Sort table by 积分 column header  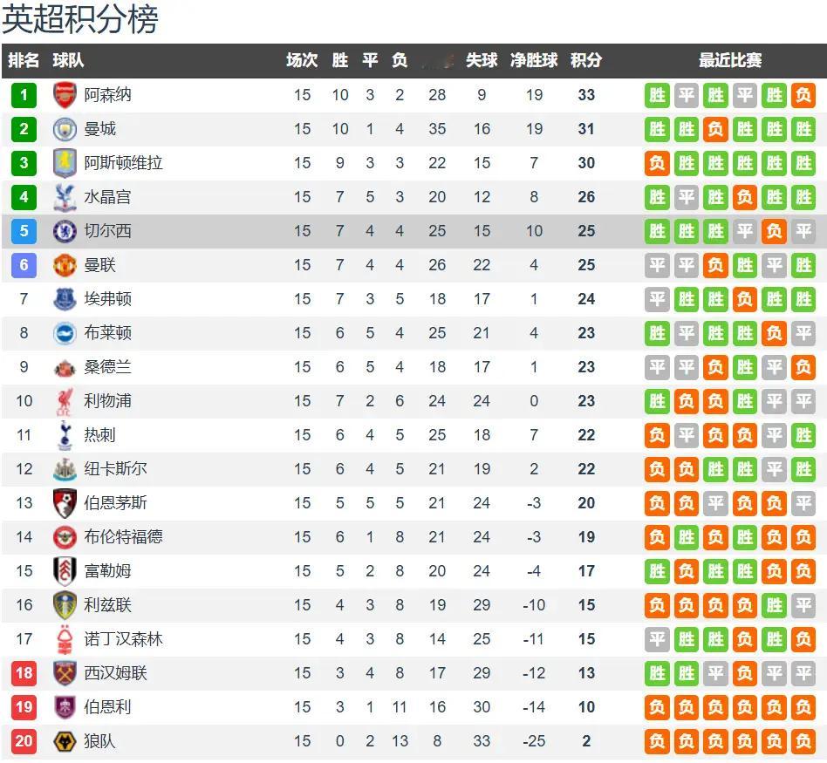coord(585,60)
